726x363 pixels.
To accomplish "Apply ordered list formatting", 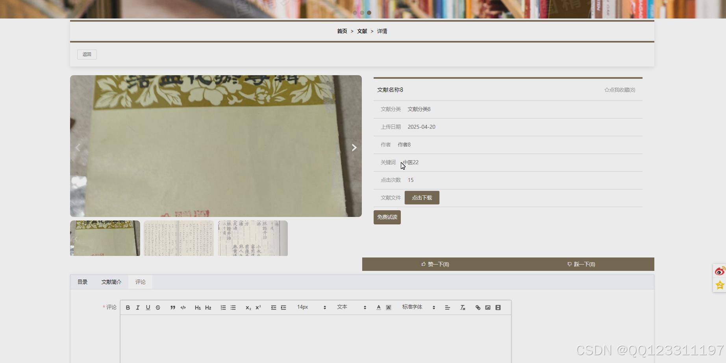I will pyautogui.click(x=223, y=308).
